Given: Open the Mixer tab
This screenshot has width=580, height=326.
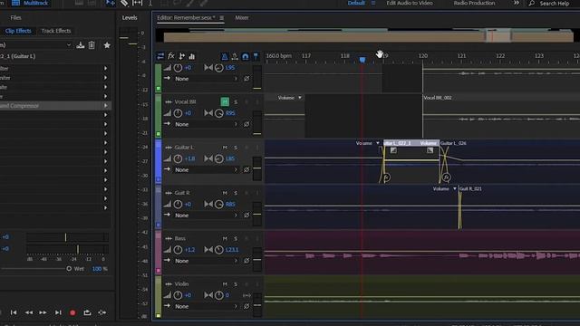Looking at the screenshot, I should click(x=242, y=17).
